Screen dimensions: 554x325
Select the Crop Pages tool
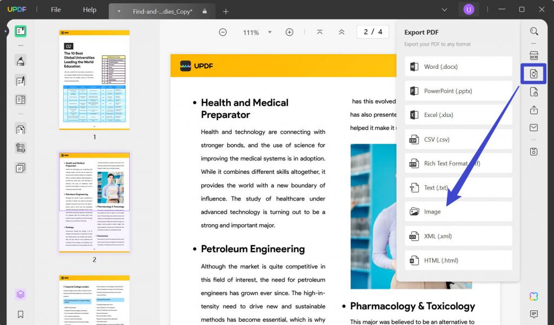pos(19,148)
